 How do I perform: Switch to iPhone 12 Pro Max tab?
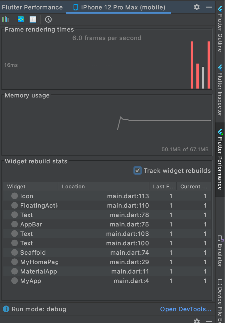coord(119,7)
